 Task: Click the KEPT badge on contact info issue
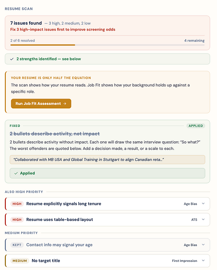[x=17, y=245]
